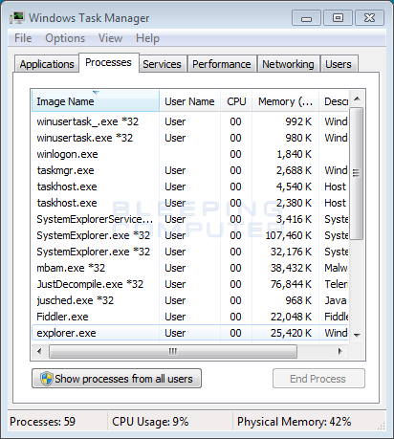This screenshot has height=439, width=394.
Task: Click the vertical scrollbar down arrow
Action: coord(357,335)
